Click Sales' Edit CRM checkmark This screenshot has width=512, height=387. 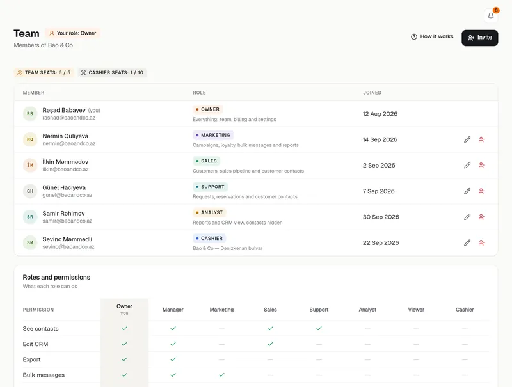point(270,344)
